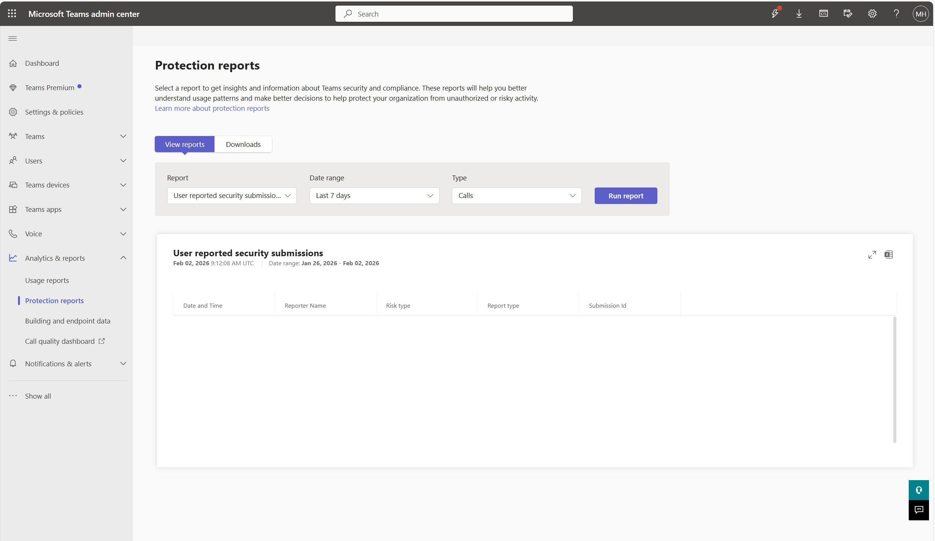Expand the Voice navigation section
This screenshot has height=541, width=935.
click(123, 234)
